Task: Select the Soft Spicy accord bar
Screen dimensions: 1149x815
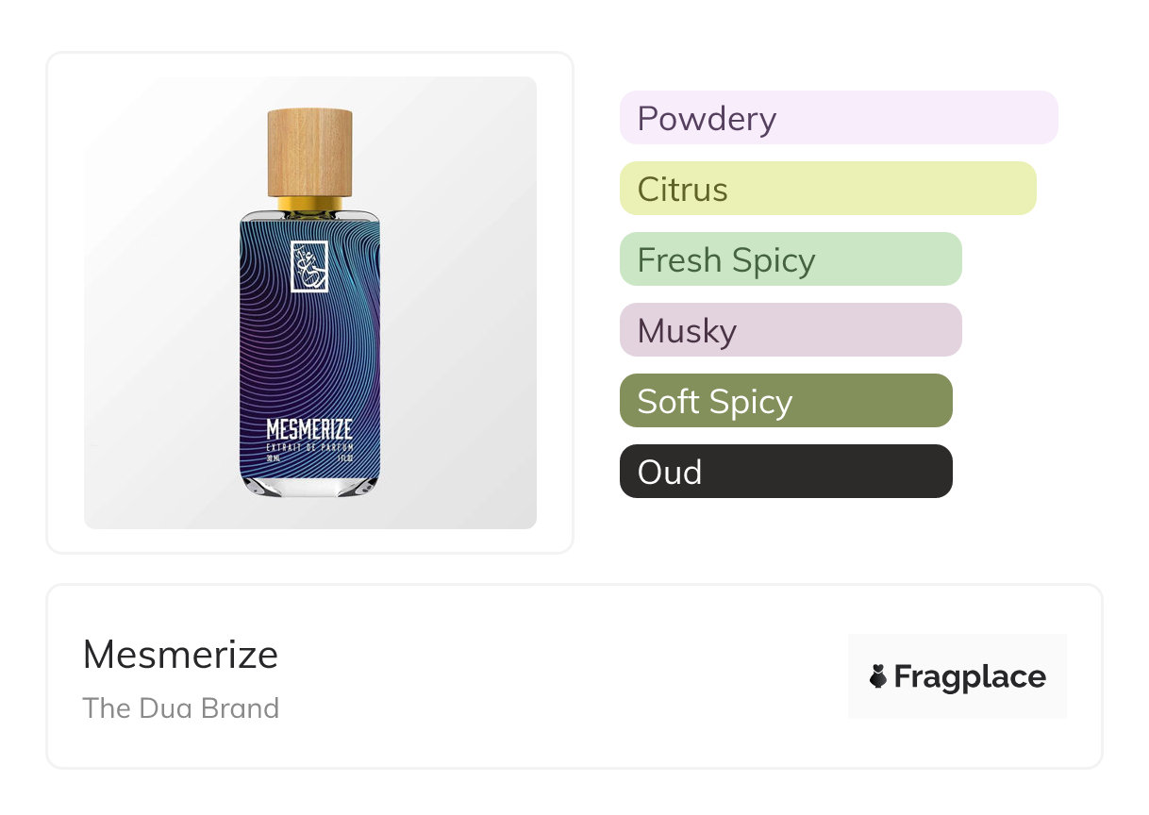Action: pyautogui.click(x=785, y=401)
